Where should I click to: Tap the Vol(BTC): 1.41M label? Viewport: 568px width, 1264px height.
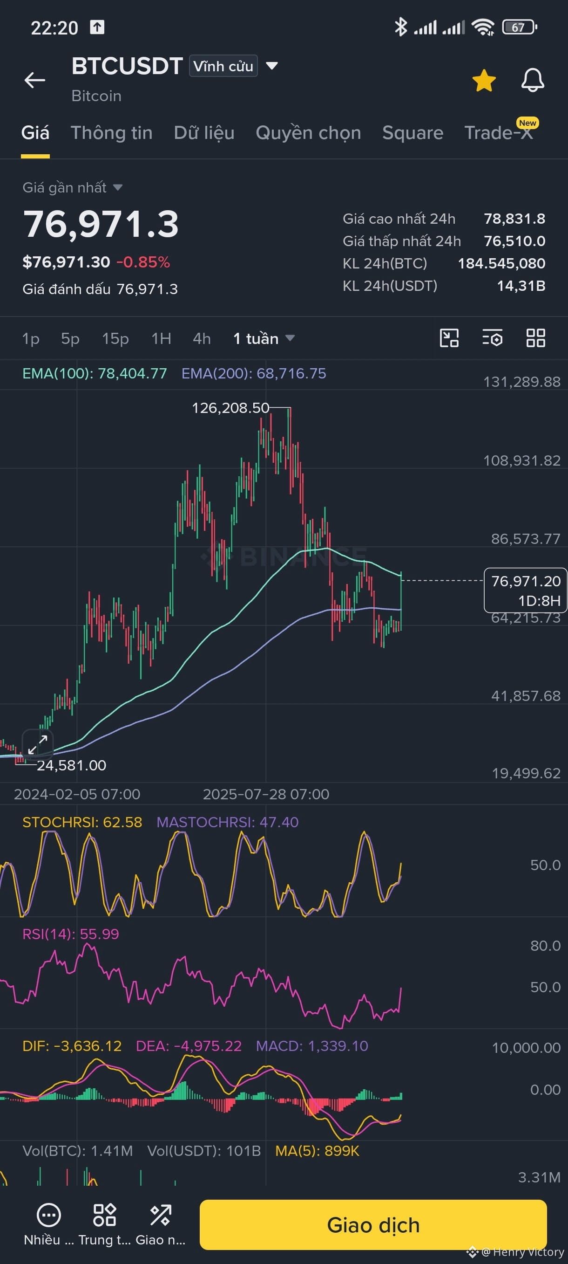(x=77, y=1151)
